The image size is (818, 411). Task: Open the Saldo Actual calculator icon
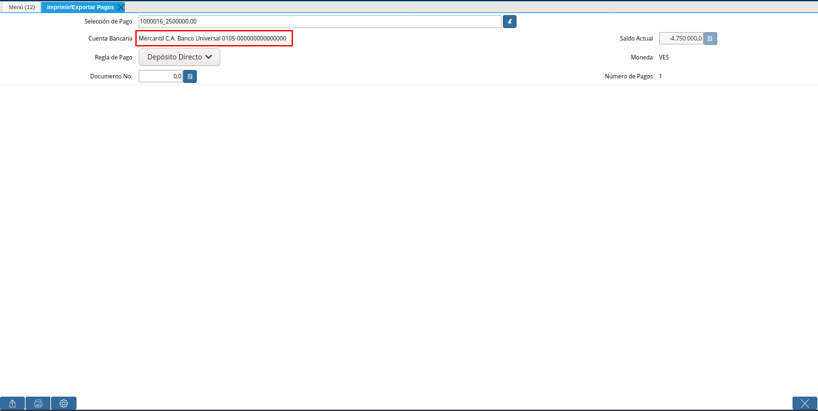click(x=710, y=39)
